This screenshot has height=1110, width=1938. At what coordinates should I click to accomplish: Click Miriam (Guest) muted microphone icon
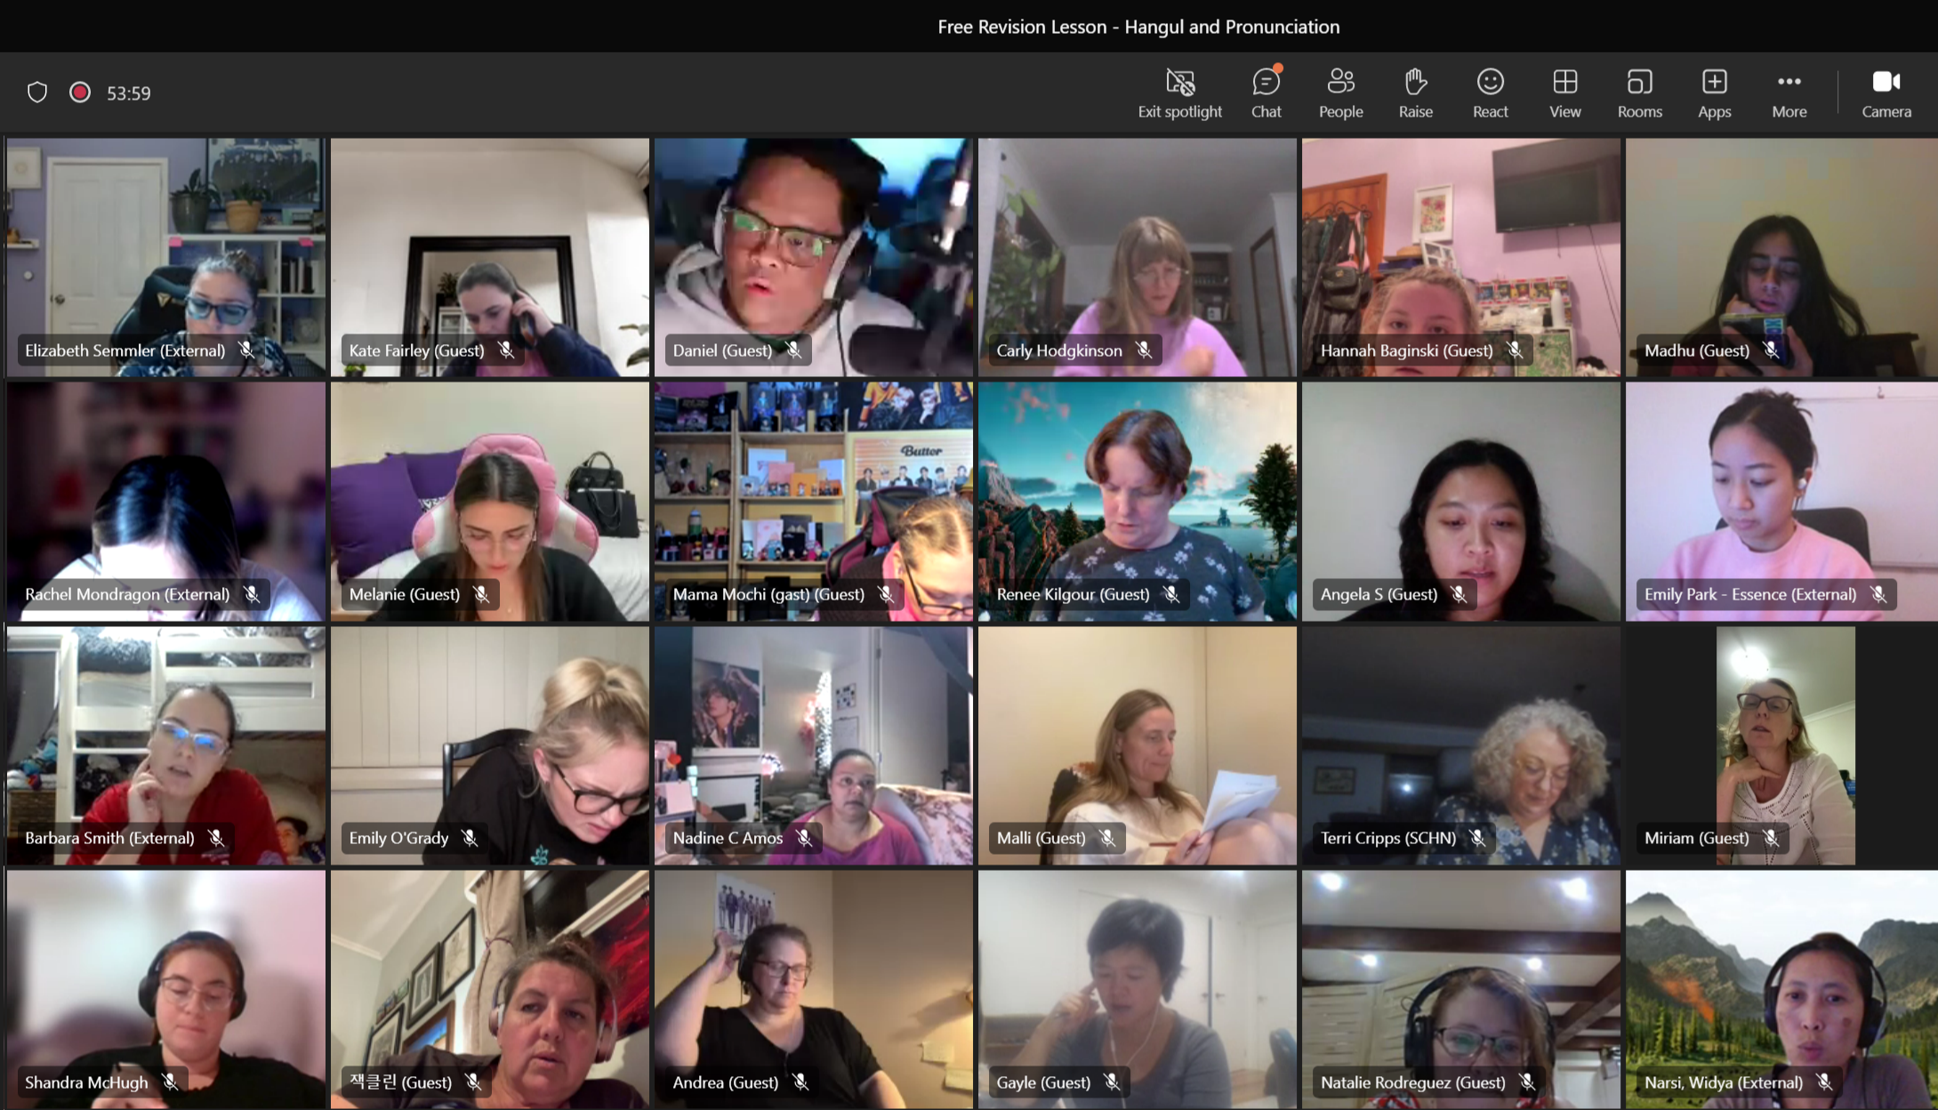(1771, 838)
